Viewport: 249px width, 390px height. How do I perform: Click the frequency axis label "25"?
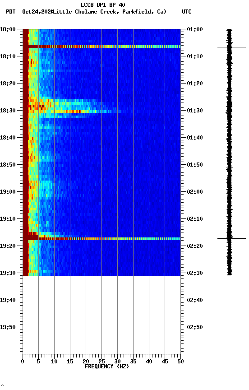[101, 362]
